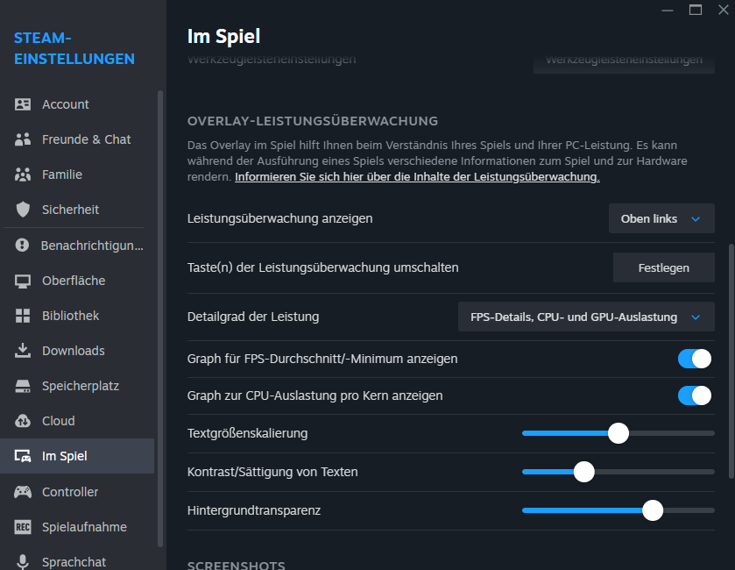The image size is (735, 570).
Task: Switch to Oberfläche settings page
Action: click(73, 281)
